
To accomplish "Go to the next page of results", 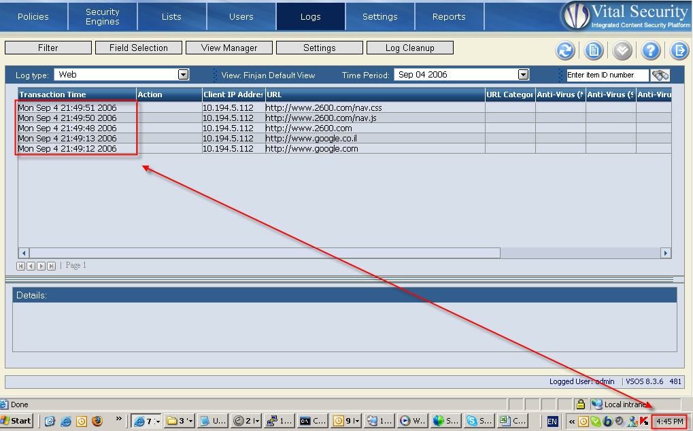I will click(x=41, y=266).
